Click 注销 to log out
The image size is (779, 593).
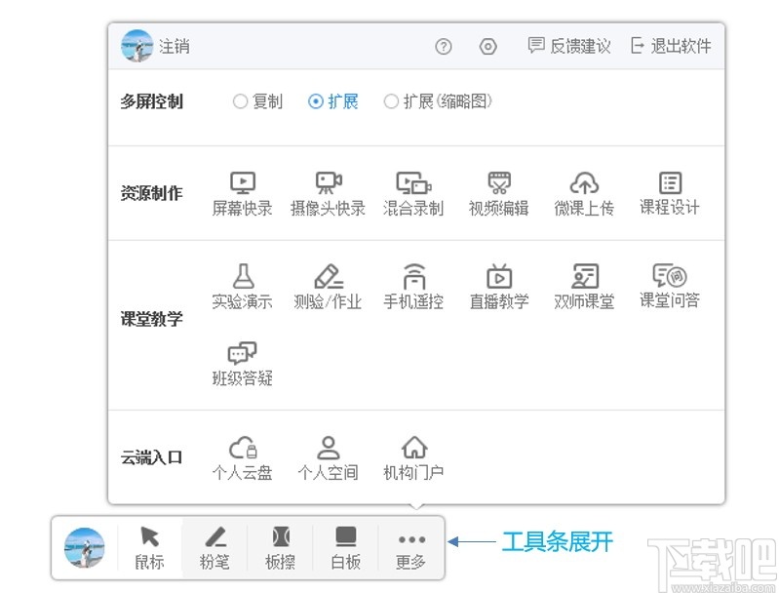(175, 46)
